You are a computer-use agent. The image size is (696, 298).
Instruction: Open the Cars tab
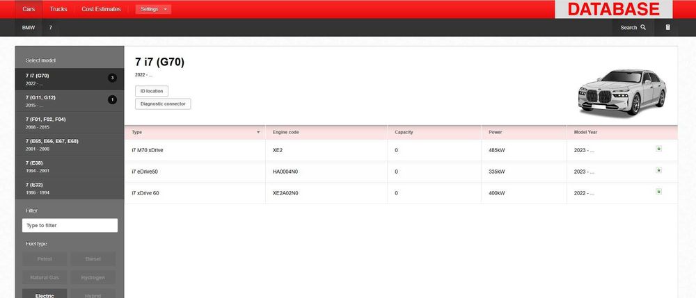pos(29,9)
